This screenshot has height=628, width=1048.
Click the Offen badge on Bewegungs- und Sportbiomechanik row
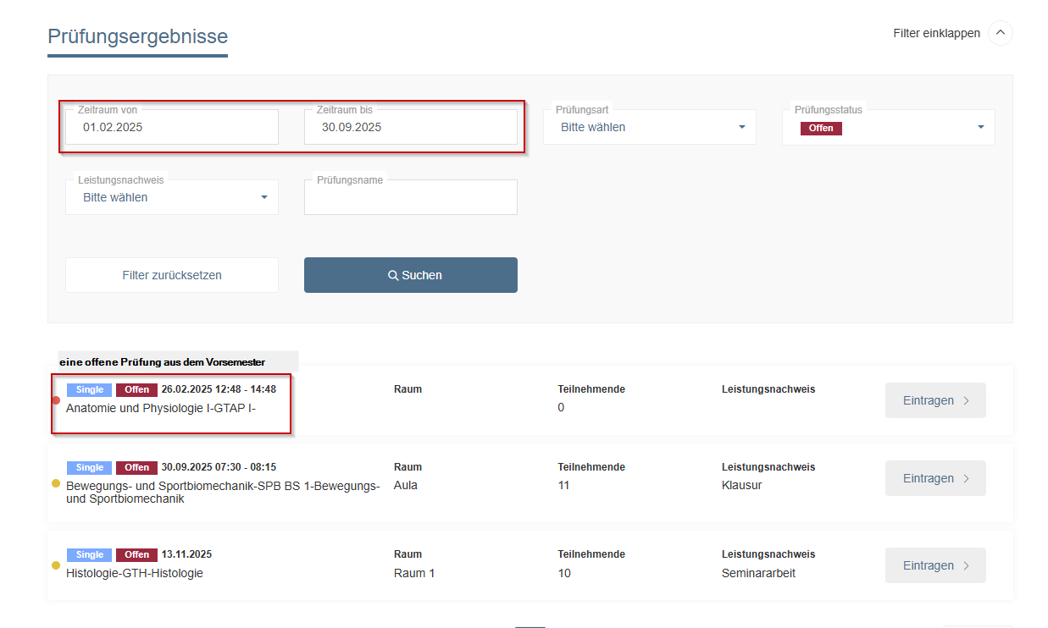click(136, 467)
